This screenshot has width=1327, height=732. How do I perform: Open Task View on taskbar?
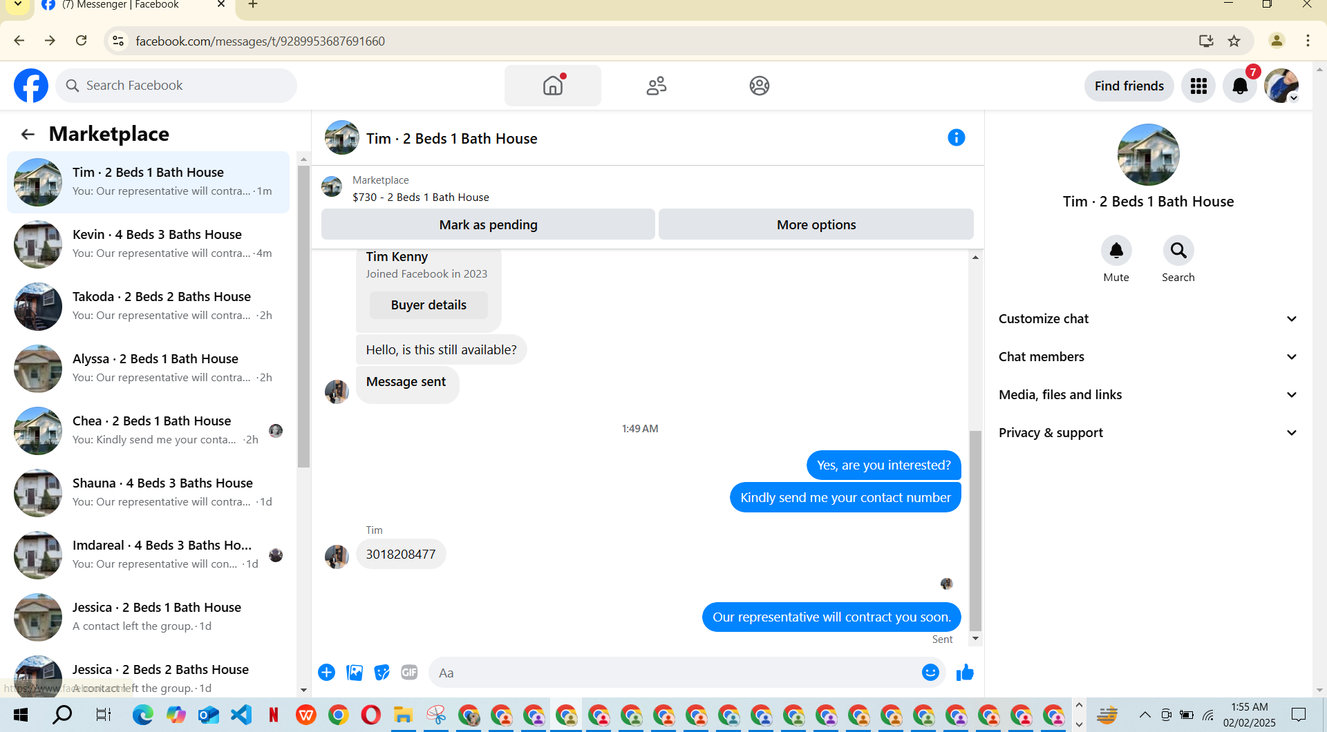pyautogui.click(x=103, y=715)
